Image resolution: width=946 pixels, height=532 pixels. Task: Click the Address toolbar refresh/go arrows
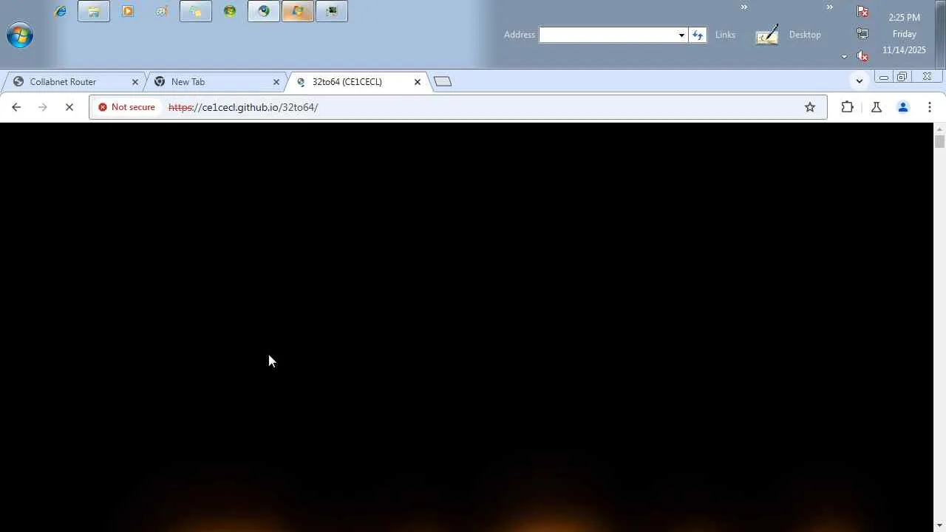[x=698, y=35]
